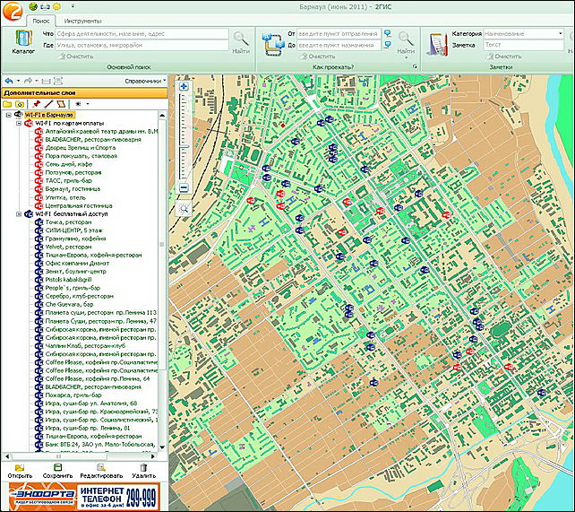Select the pushpin marker tool
Viewport: 575px width, 512px height.
click(x=37, y=103)
